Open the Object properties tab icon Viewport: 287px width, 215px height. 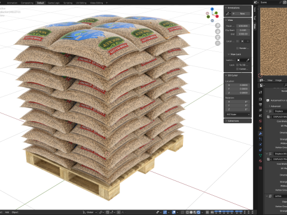pos(260,128)
